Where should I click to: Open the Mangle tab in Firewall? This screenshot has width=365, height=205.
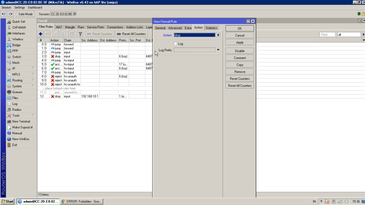(70, 27)
